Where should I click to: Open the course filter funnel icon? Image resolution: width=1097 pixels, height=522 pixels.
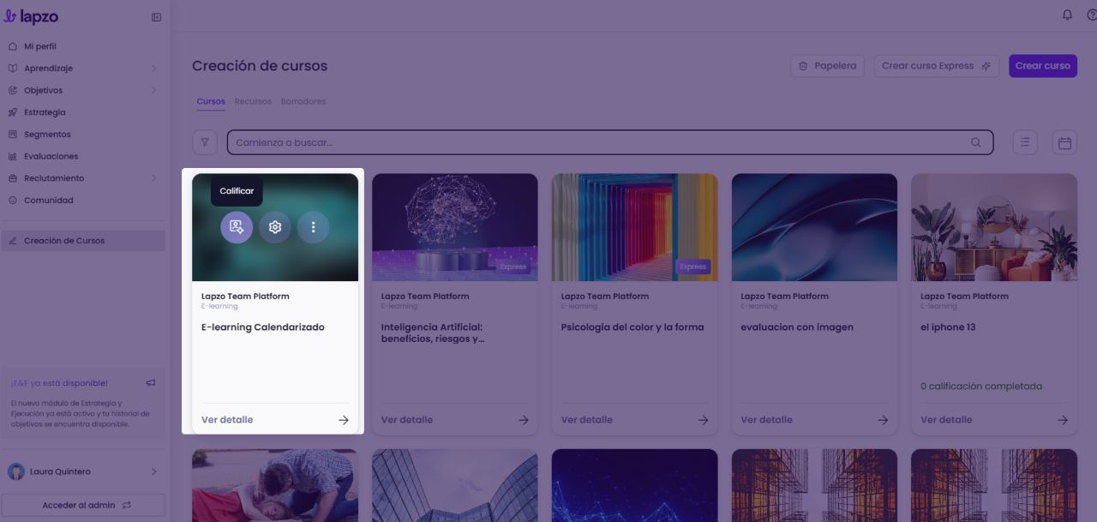pyautogui.click(x=205, y=142)
